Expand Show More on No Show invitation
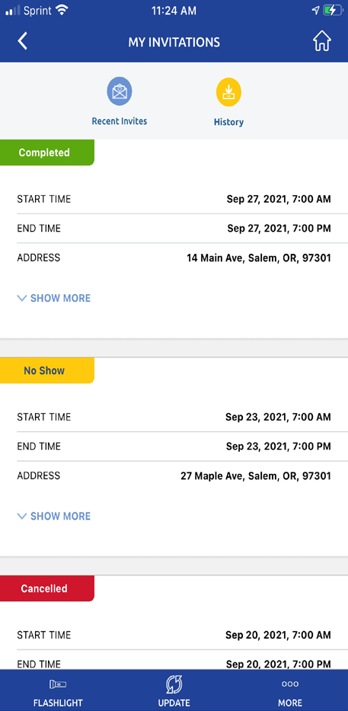This screenshot has height=711, width=348. click(54, 516)
